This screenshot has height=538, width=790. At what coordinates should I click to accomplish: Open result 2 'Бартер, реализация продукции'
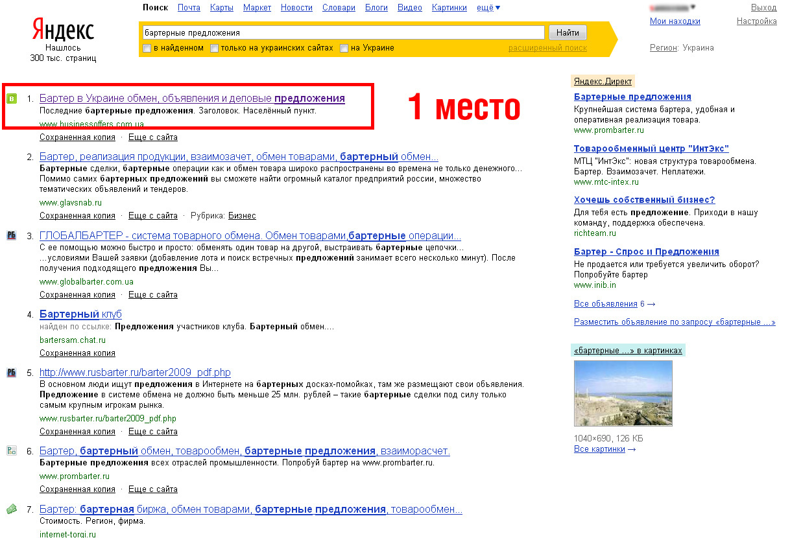click(x=239, y=157)
